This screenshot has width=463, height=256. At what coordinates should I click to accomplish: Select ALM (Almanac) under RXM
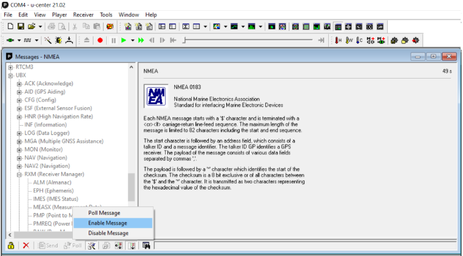pyautogui.click(x=52, y=182)
